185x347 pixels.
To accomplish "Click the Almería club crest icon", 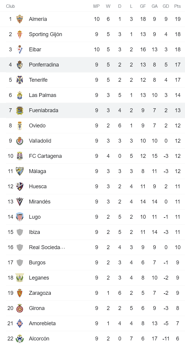I will [x=20, y=19].
